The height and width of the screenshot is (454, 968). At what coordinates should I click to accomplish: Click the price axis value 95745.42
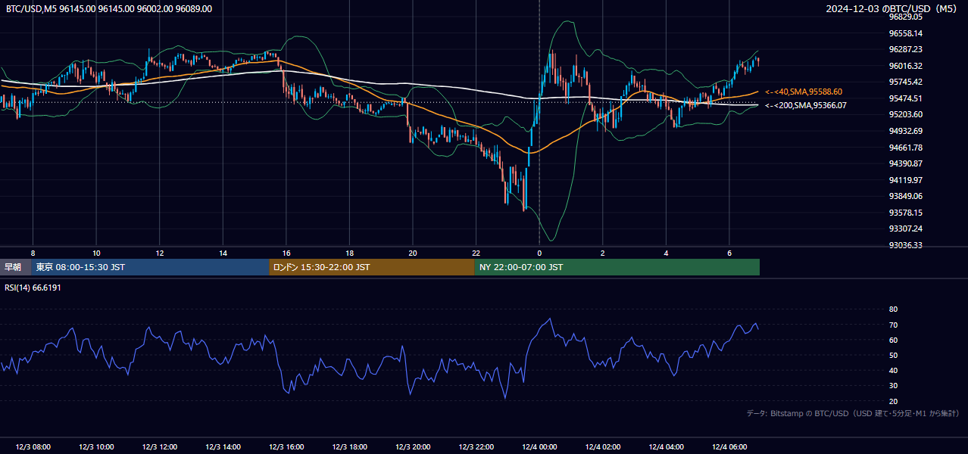pos(905,82)
